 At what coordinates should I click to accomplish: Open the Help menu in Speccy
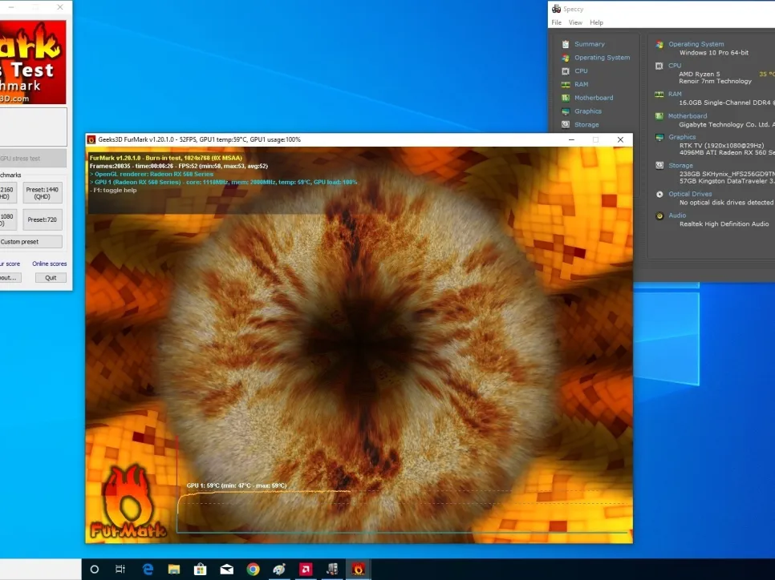(x=597, y=22)
